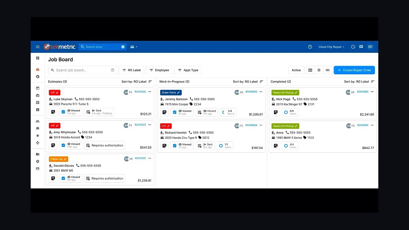
Task: Edit the Follow Up label on Donald Gloves card
Action: pyautogui.click(x=59, y=159)
